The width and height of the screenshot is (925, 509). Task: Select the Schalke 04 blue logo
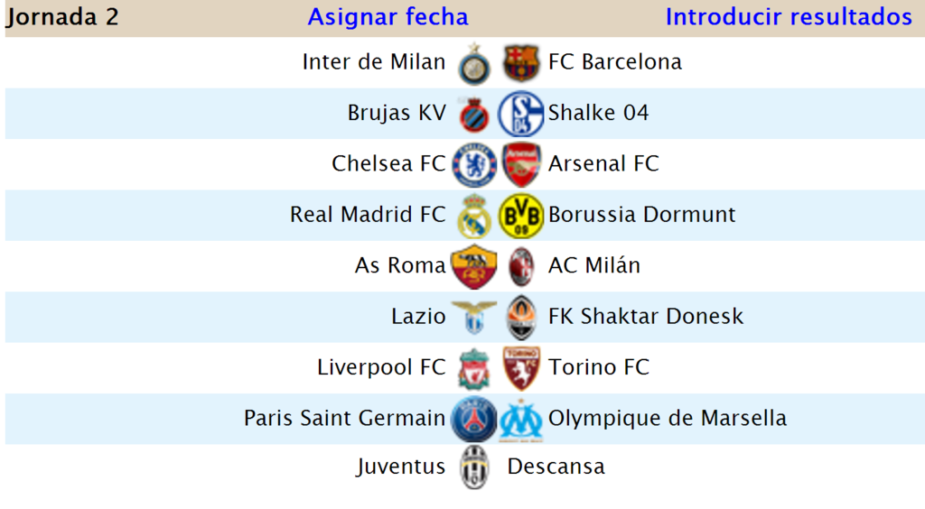[521, 114]
